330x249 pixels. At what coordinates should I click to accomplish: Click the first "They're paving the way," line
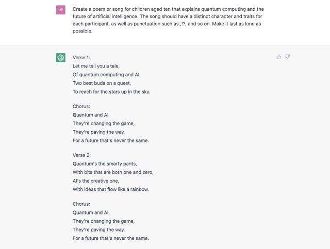99,132
